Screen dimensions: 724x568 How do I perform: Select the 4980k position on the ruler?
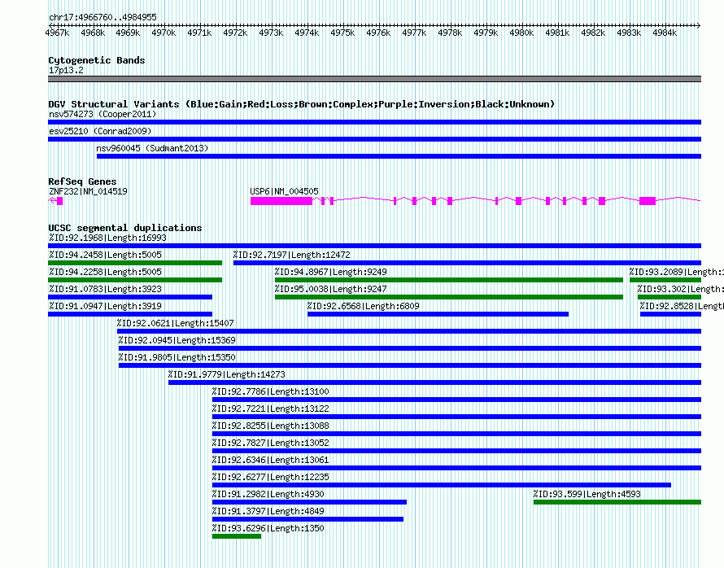pyautogui.click(x=521, y=33)
